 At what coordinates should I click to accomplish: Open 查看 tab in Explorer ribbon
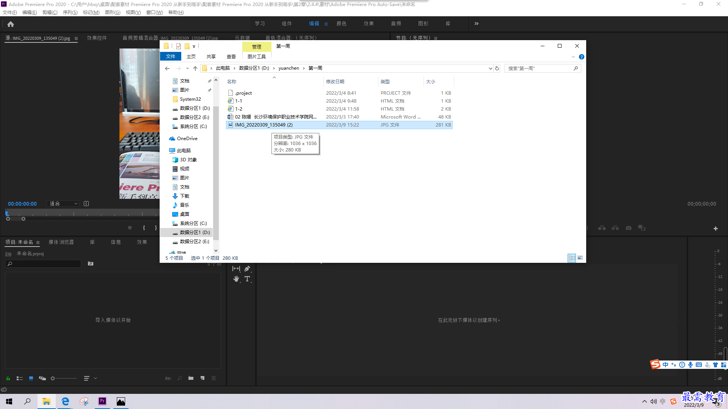click(x=231, y=56)
